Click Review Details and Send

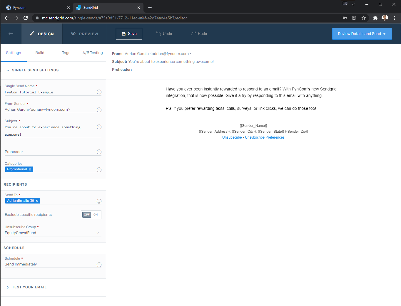(362, 34)
